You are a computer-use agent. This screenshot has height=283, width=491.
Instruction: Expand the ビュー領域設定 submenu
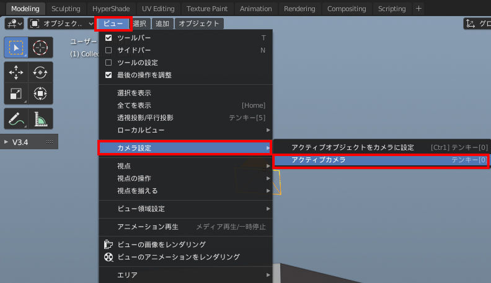(185, 209)
